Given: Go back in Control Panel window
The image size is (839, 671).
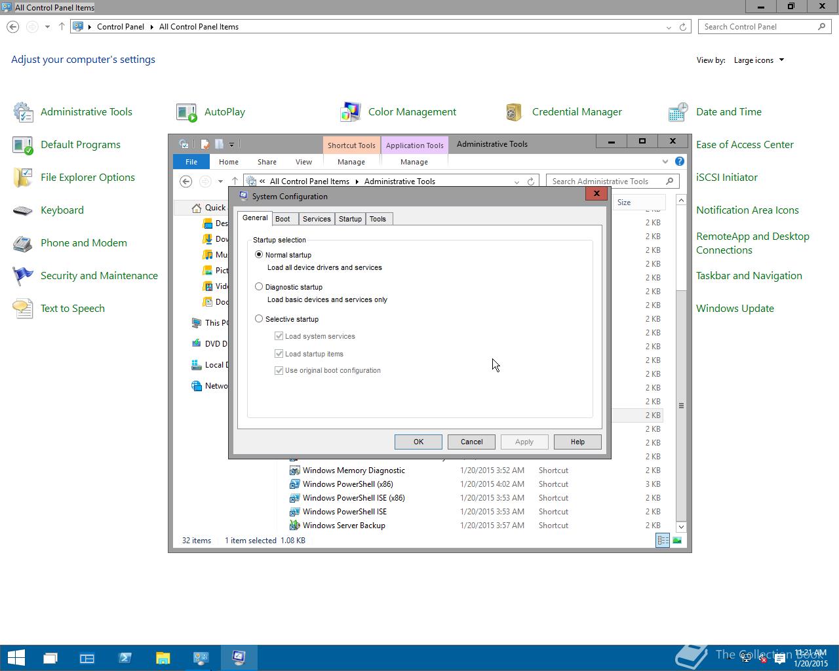Looking at the screenshot, I should [12, 27].
